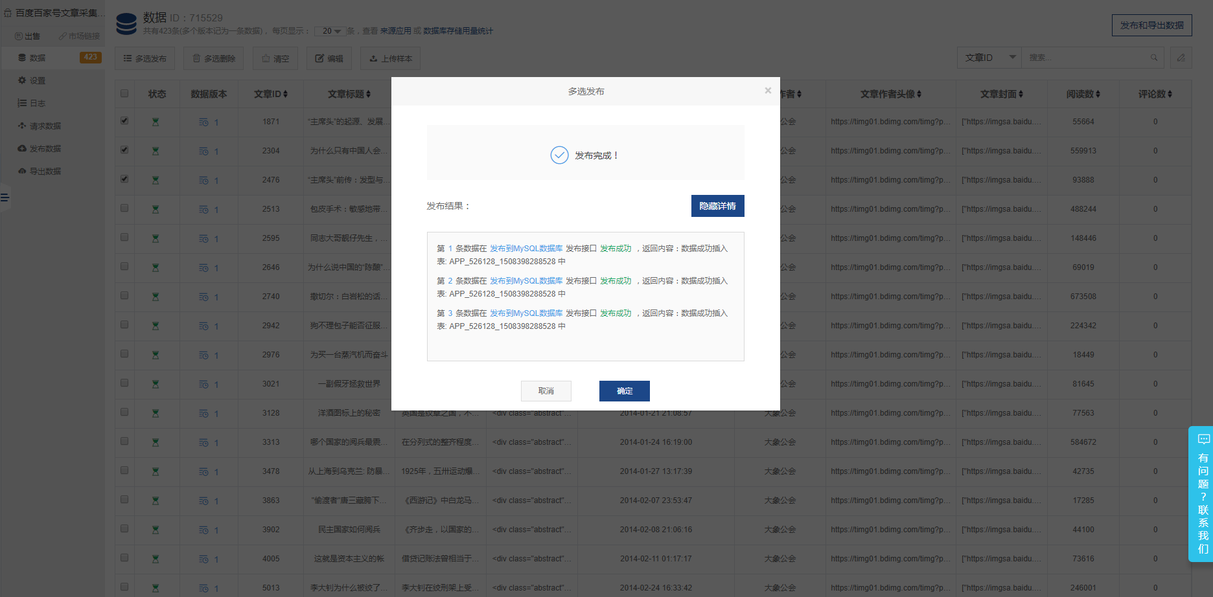The image size is (1213, 597).
Task: Click the status hourglass icon for article 3902
Action: point(156,530)
